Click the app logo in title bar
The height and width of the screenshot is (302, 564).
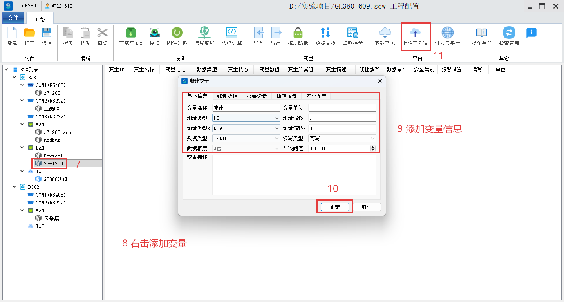pos(8,6)
